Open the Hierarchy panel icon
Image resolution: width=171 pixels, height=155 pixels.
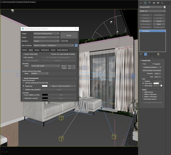(149, 3)
